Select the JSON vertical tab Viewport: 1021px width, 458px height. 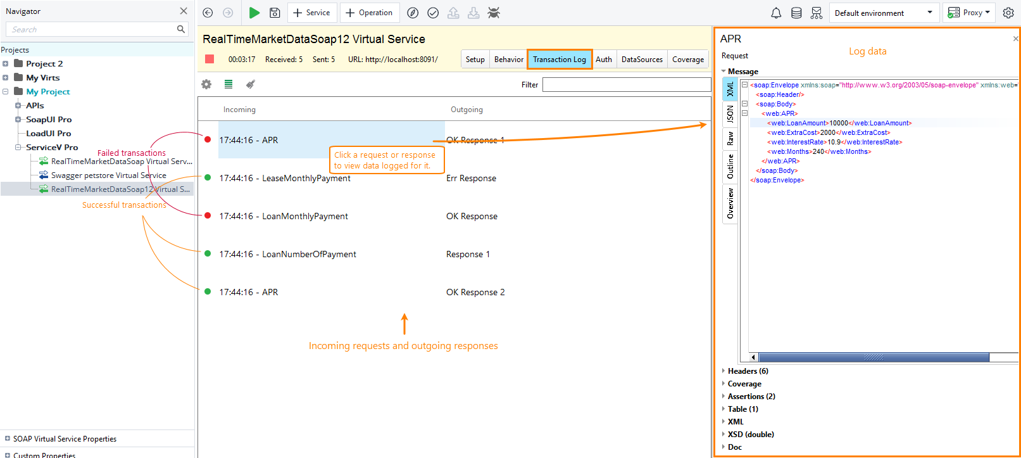point(730,114)
